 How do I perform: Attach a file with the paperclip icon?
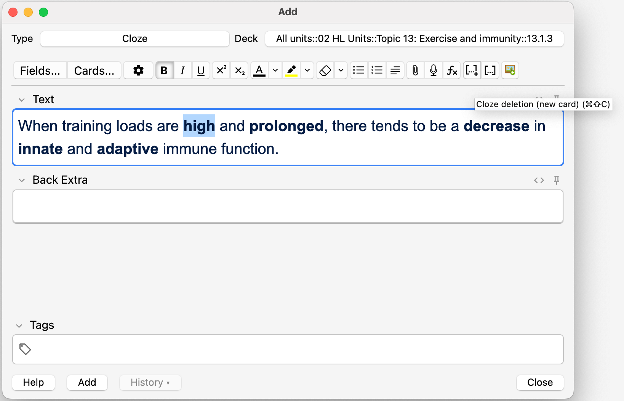click(x=415, y=71)
